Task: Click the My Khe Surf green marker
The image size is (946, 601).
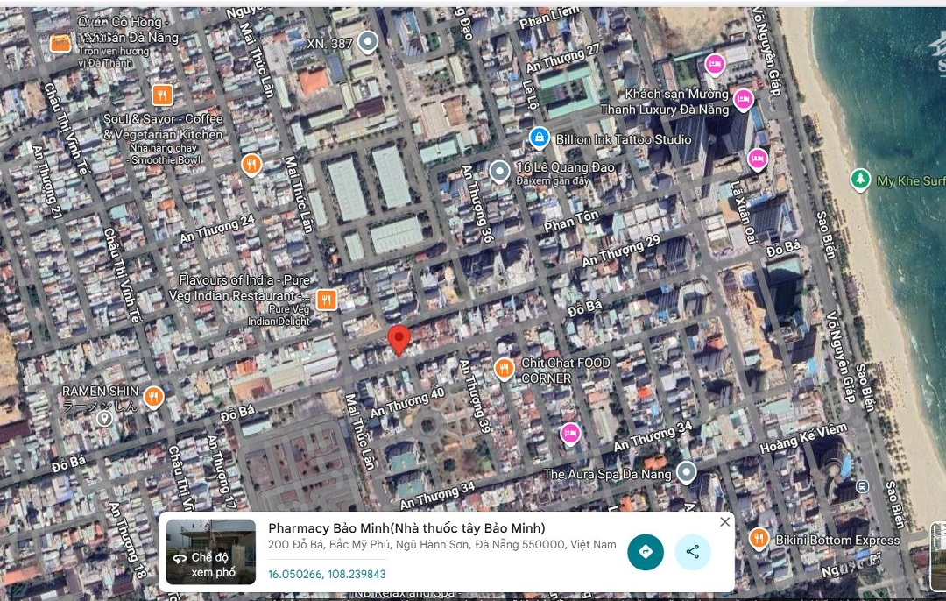Action: [861, 180]
